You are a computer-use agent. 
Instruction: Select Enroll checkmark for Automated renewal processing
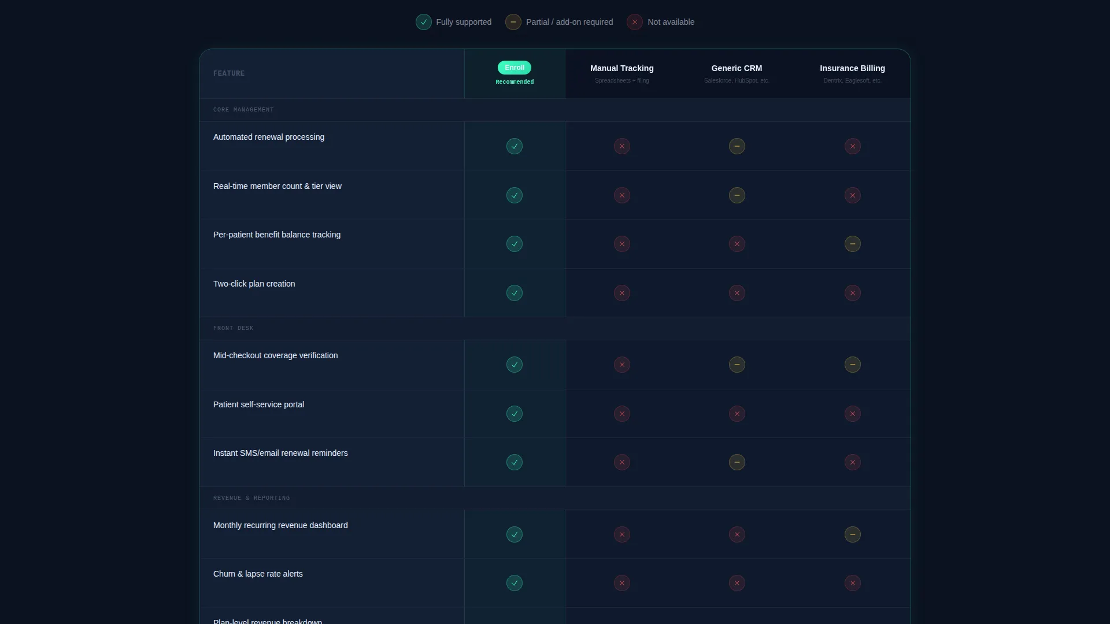coord(514,146)
